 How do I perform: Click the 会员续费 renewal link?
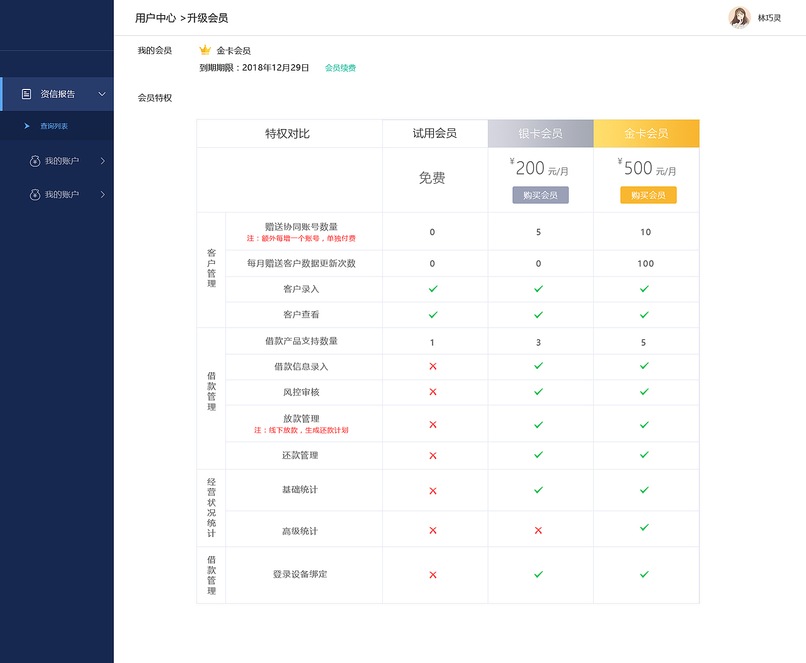(340, 67)
